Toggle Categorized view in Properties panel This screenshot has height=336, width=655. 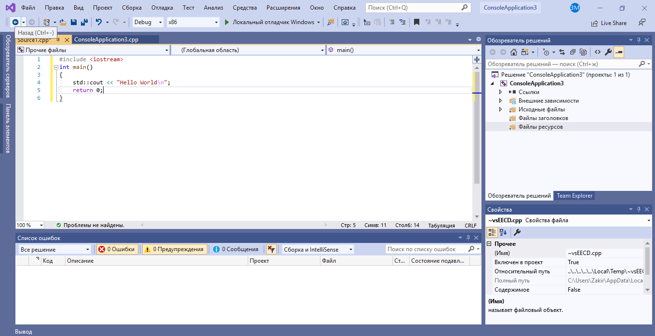pyautogui.click(x=492, y=232)
